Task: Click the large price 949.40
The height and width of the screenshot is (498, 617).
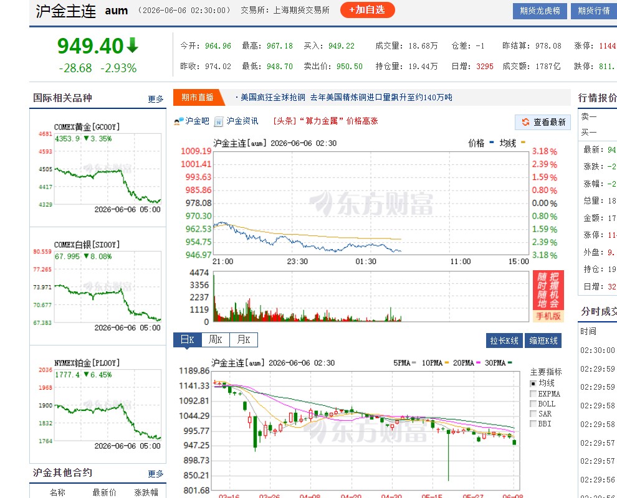Action: pos(90,45)
